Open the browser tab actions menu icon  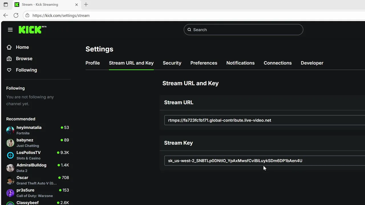[x=5, y=5]
